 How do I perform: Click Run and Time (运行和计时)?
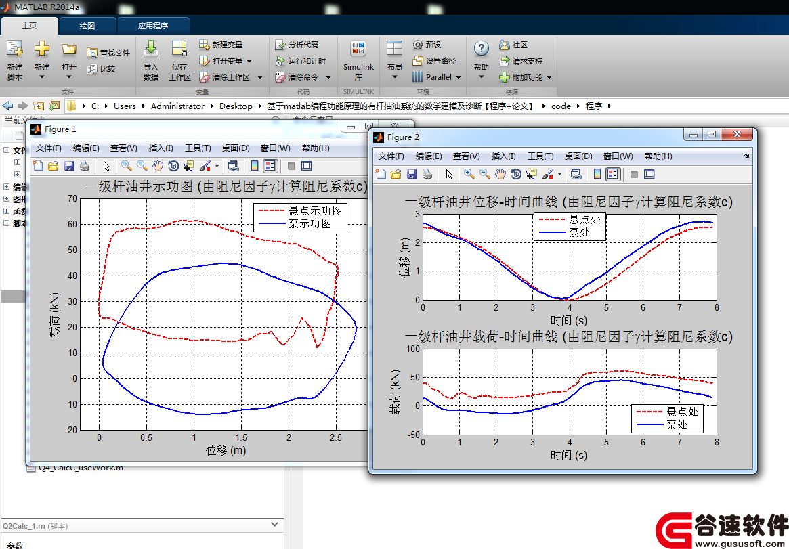point(301,61)
